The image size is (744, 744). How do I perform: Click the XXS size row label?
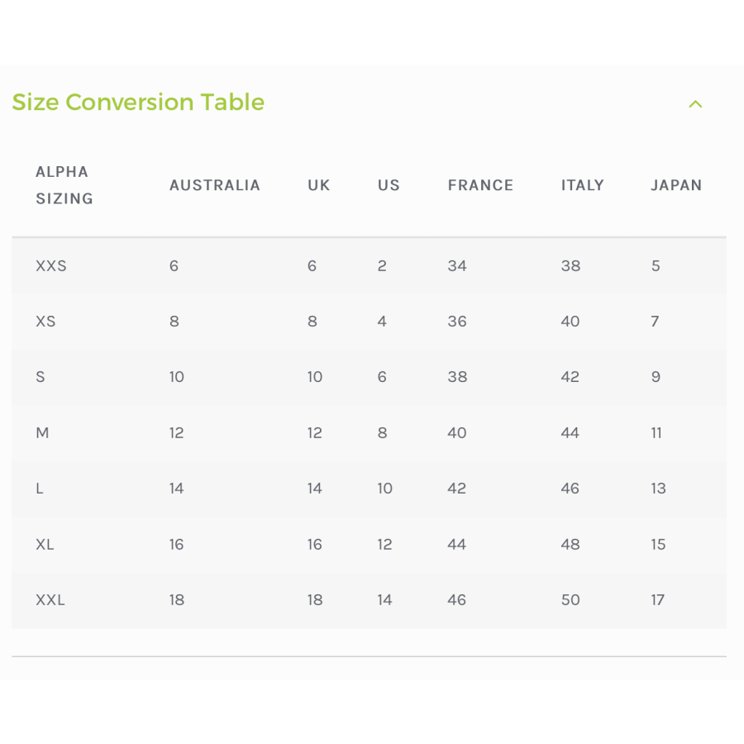point(51,266)
